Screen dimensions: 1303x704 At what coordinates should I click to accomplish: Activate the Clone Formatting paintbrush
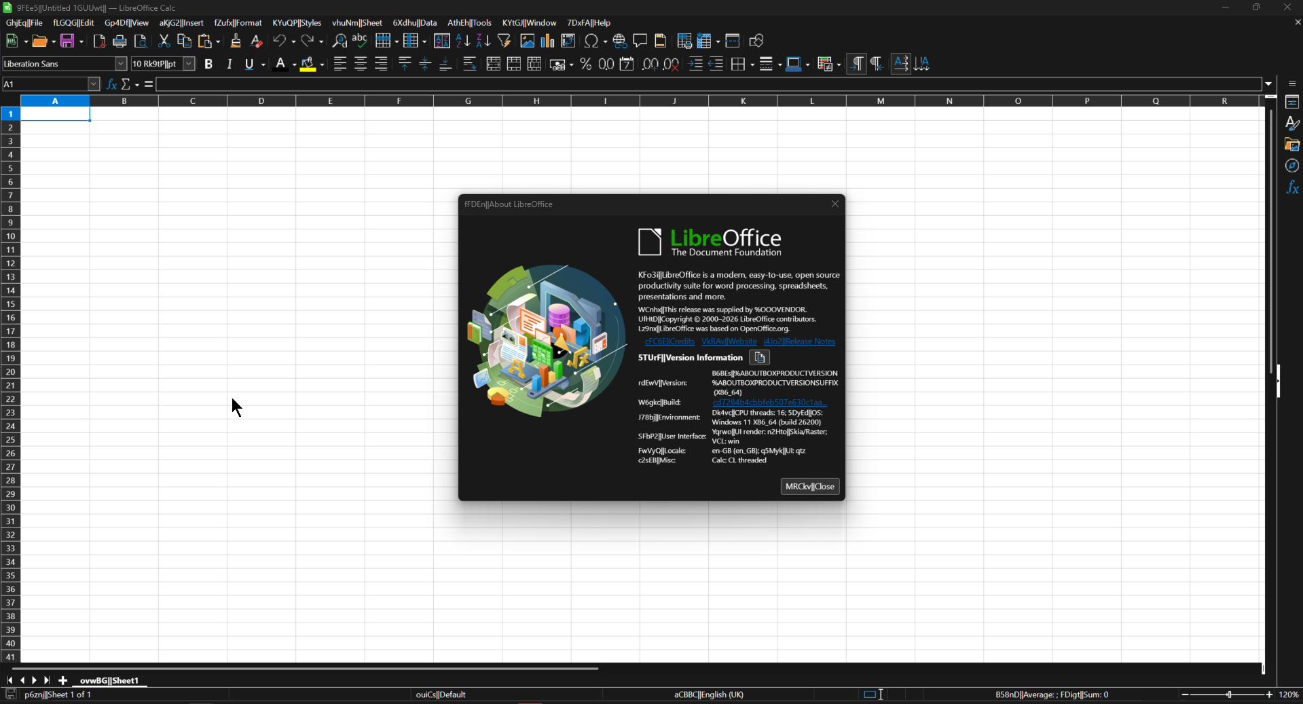click(x=236, y=41)
